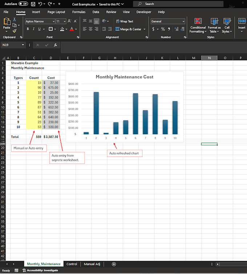Open the Data ribbon tab
This screenshot has height=274, width=247.
(96, 12)
